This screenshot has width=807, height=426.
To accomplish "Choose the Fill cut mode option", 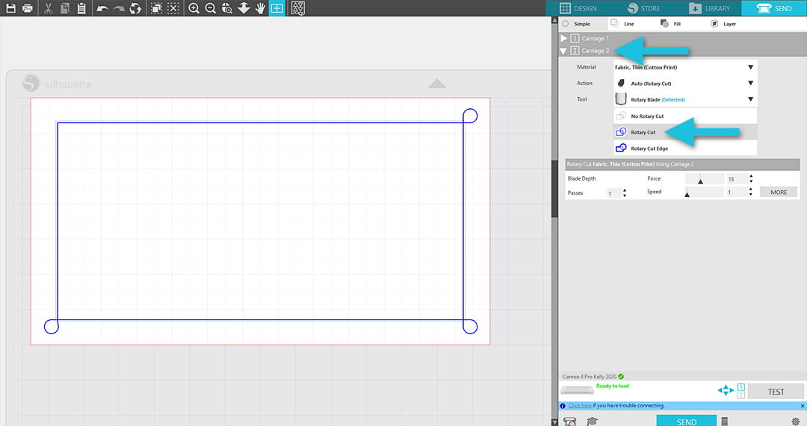I will tap(670, 24).
